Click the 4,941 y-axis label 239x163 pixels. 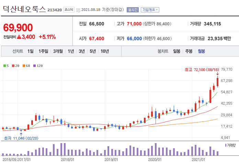(225, 138)
